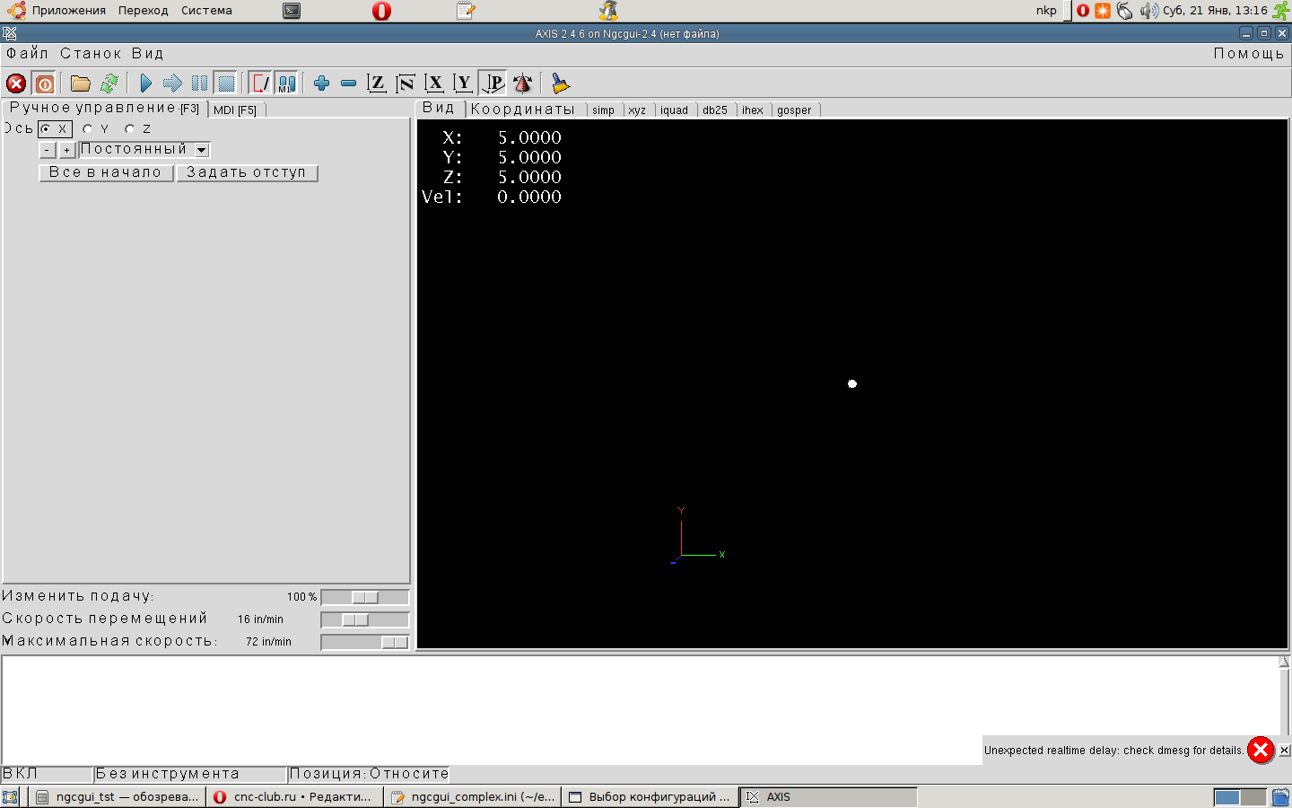The width and height of the screenshot is (1292, 808).
Task: Launch the penguin LinuxCNC panel icon
Action: 609,11
